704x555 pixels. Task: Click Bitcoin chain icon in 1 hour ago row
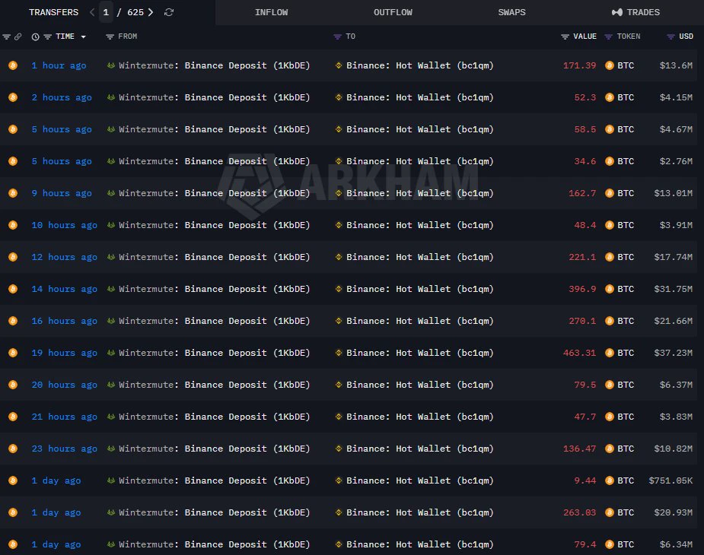[13, 65]
